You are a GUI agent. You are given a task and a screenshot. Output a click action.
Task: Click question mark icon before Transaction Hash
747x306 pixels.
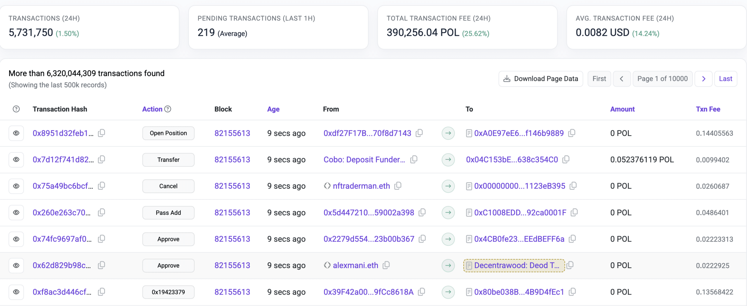(x=16, y=109)
